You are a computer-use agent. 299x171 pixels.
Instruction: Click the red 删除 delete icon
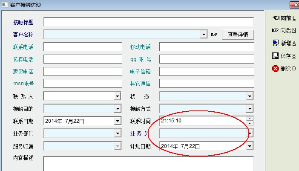click(276, 69)
